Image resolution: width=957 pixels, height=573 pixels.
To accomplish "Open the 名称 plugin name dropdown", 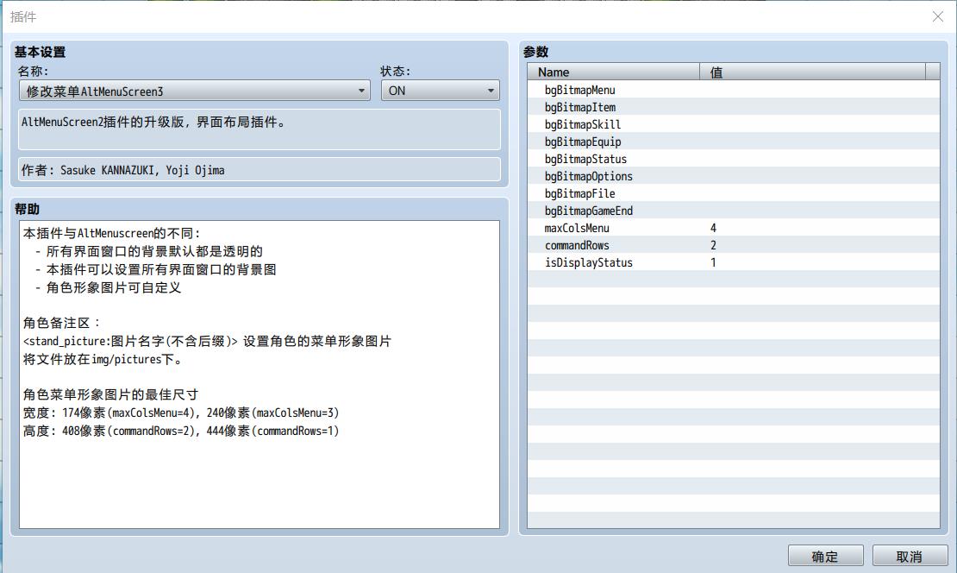I will [x=195, y=91].
